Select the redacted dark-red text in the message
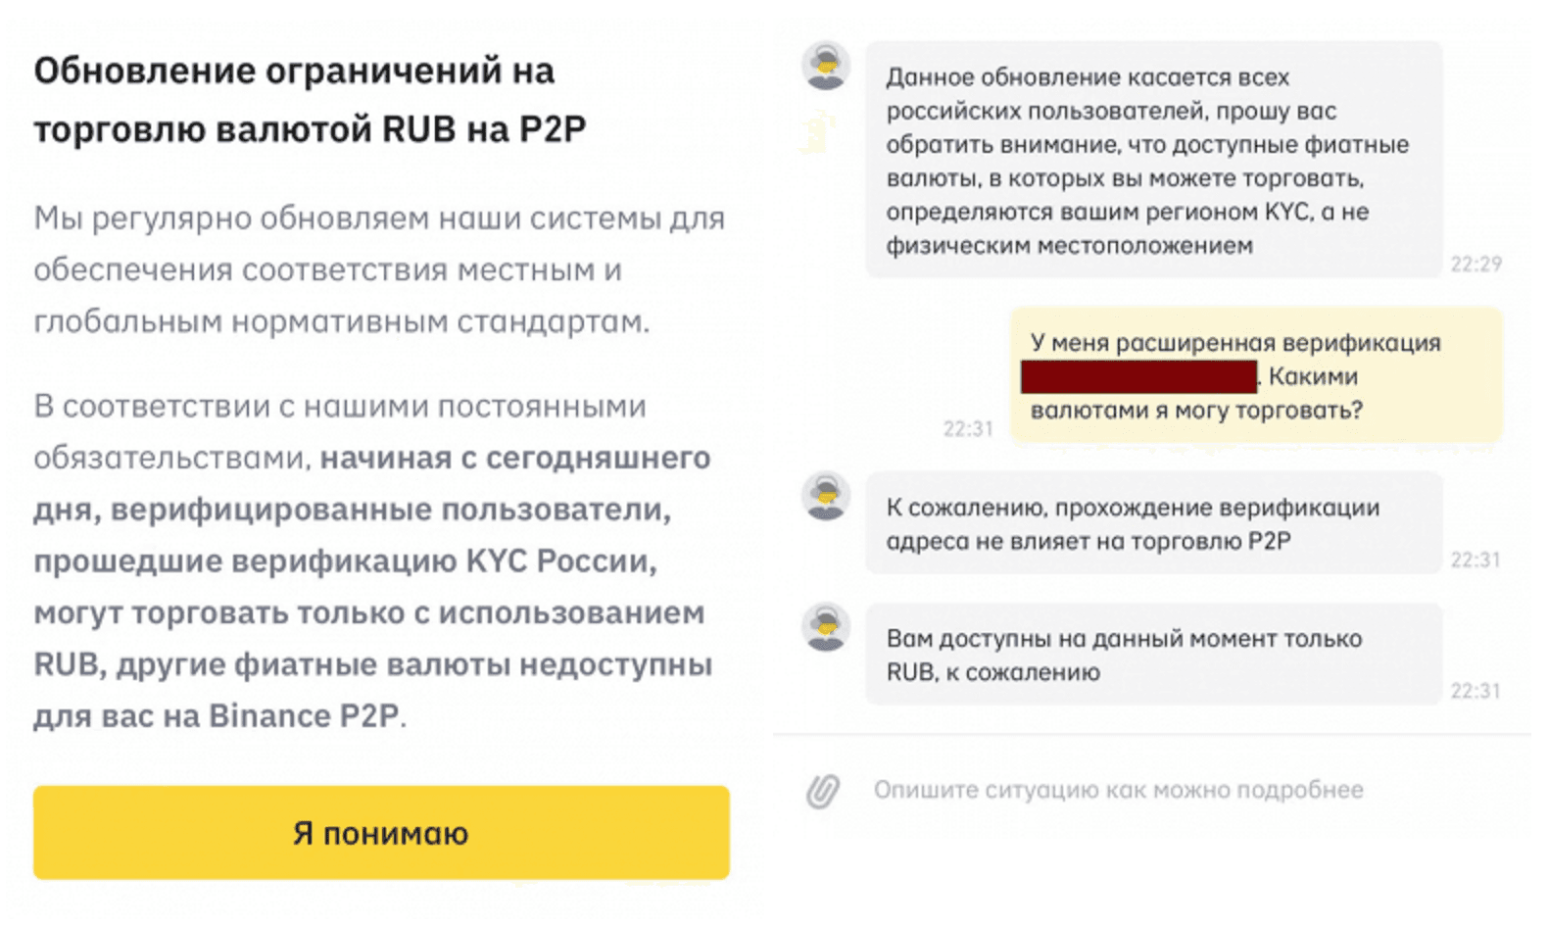 (1137, 376)
